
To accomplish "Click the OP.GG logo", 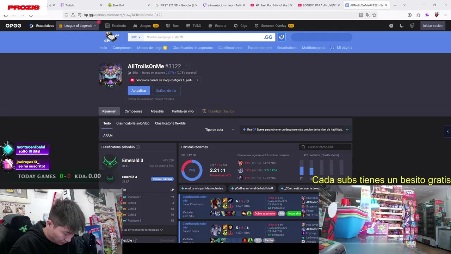I will coord(13,26).
